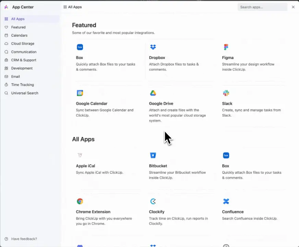Click the App Center logo icon
This screenshot has height=247, width=299.
coord(6,7)
